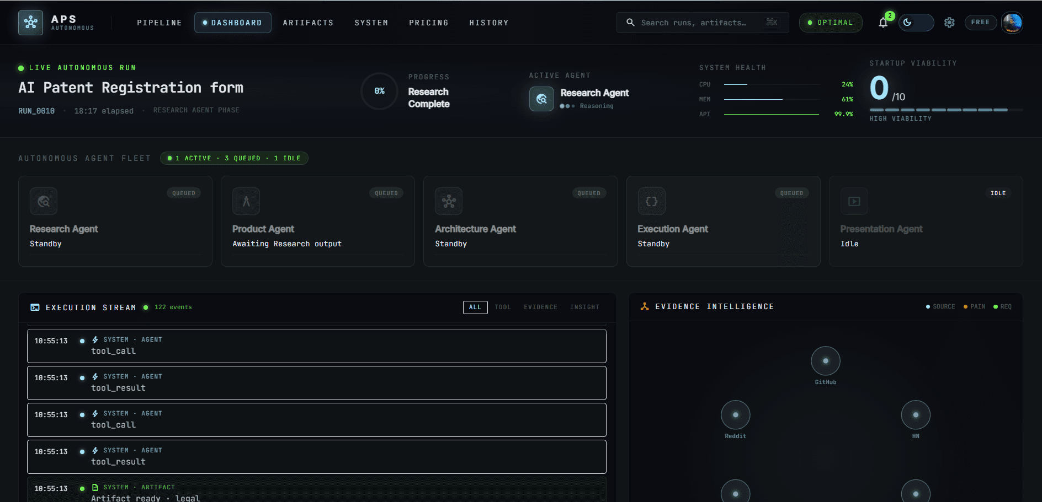Click 'HIGH VIABILITY' label
Viewport: 1042px width, 502px height.
coord(900,118)
